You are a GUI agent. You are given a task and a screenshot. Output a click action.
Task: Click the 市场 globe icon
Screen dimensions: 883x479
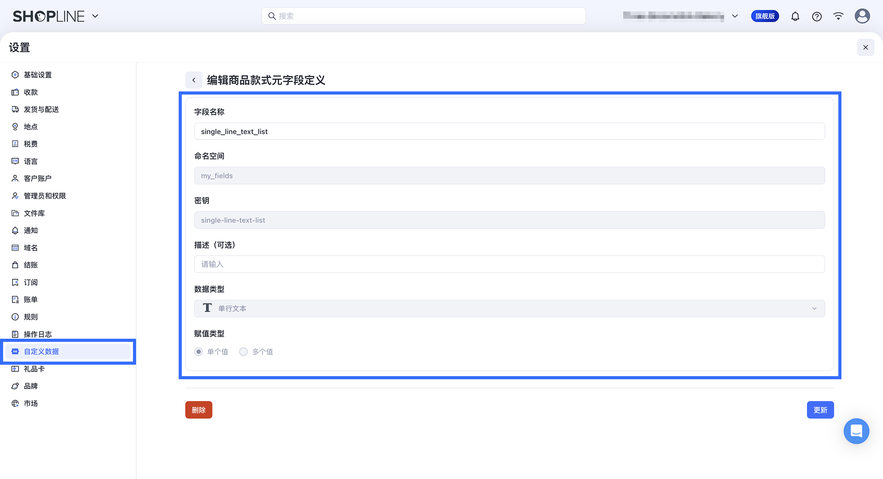coord(15,403)
